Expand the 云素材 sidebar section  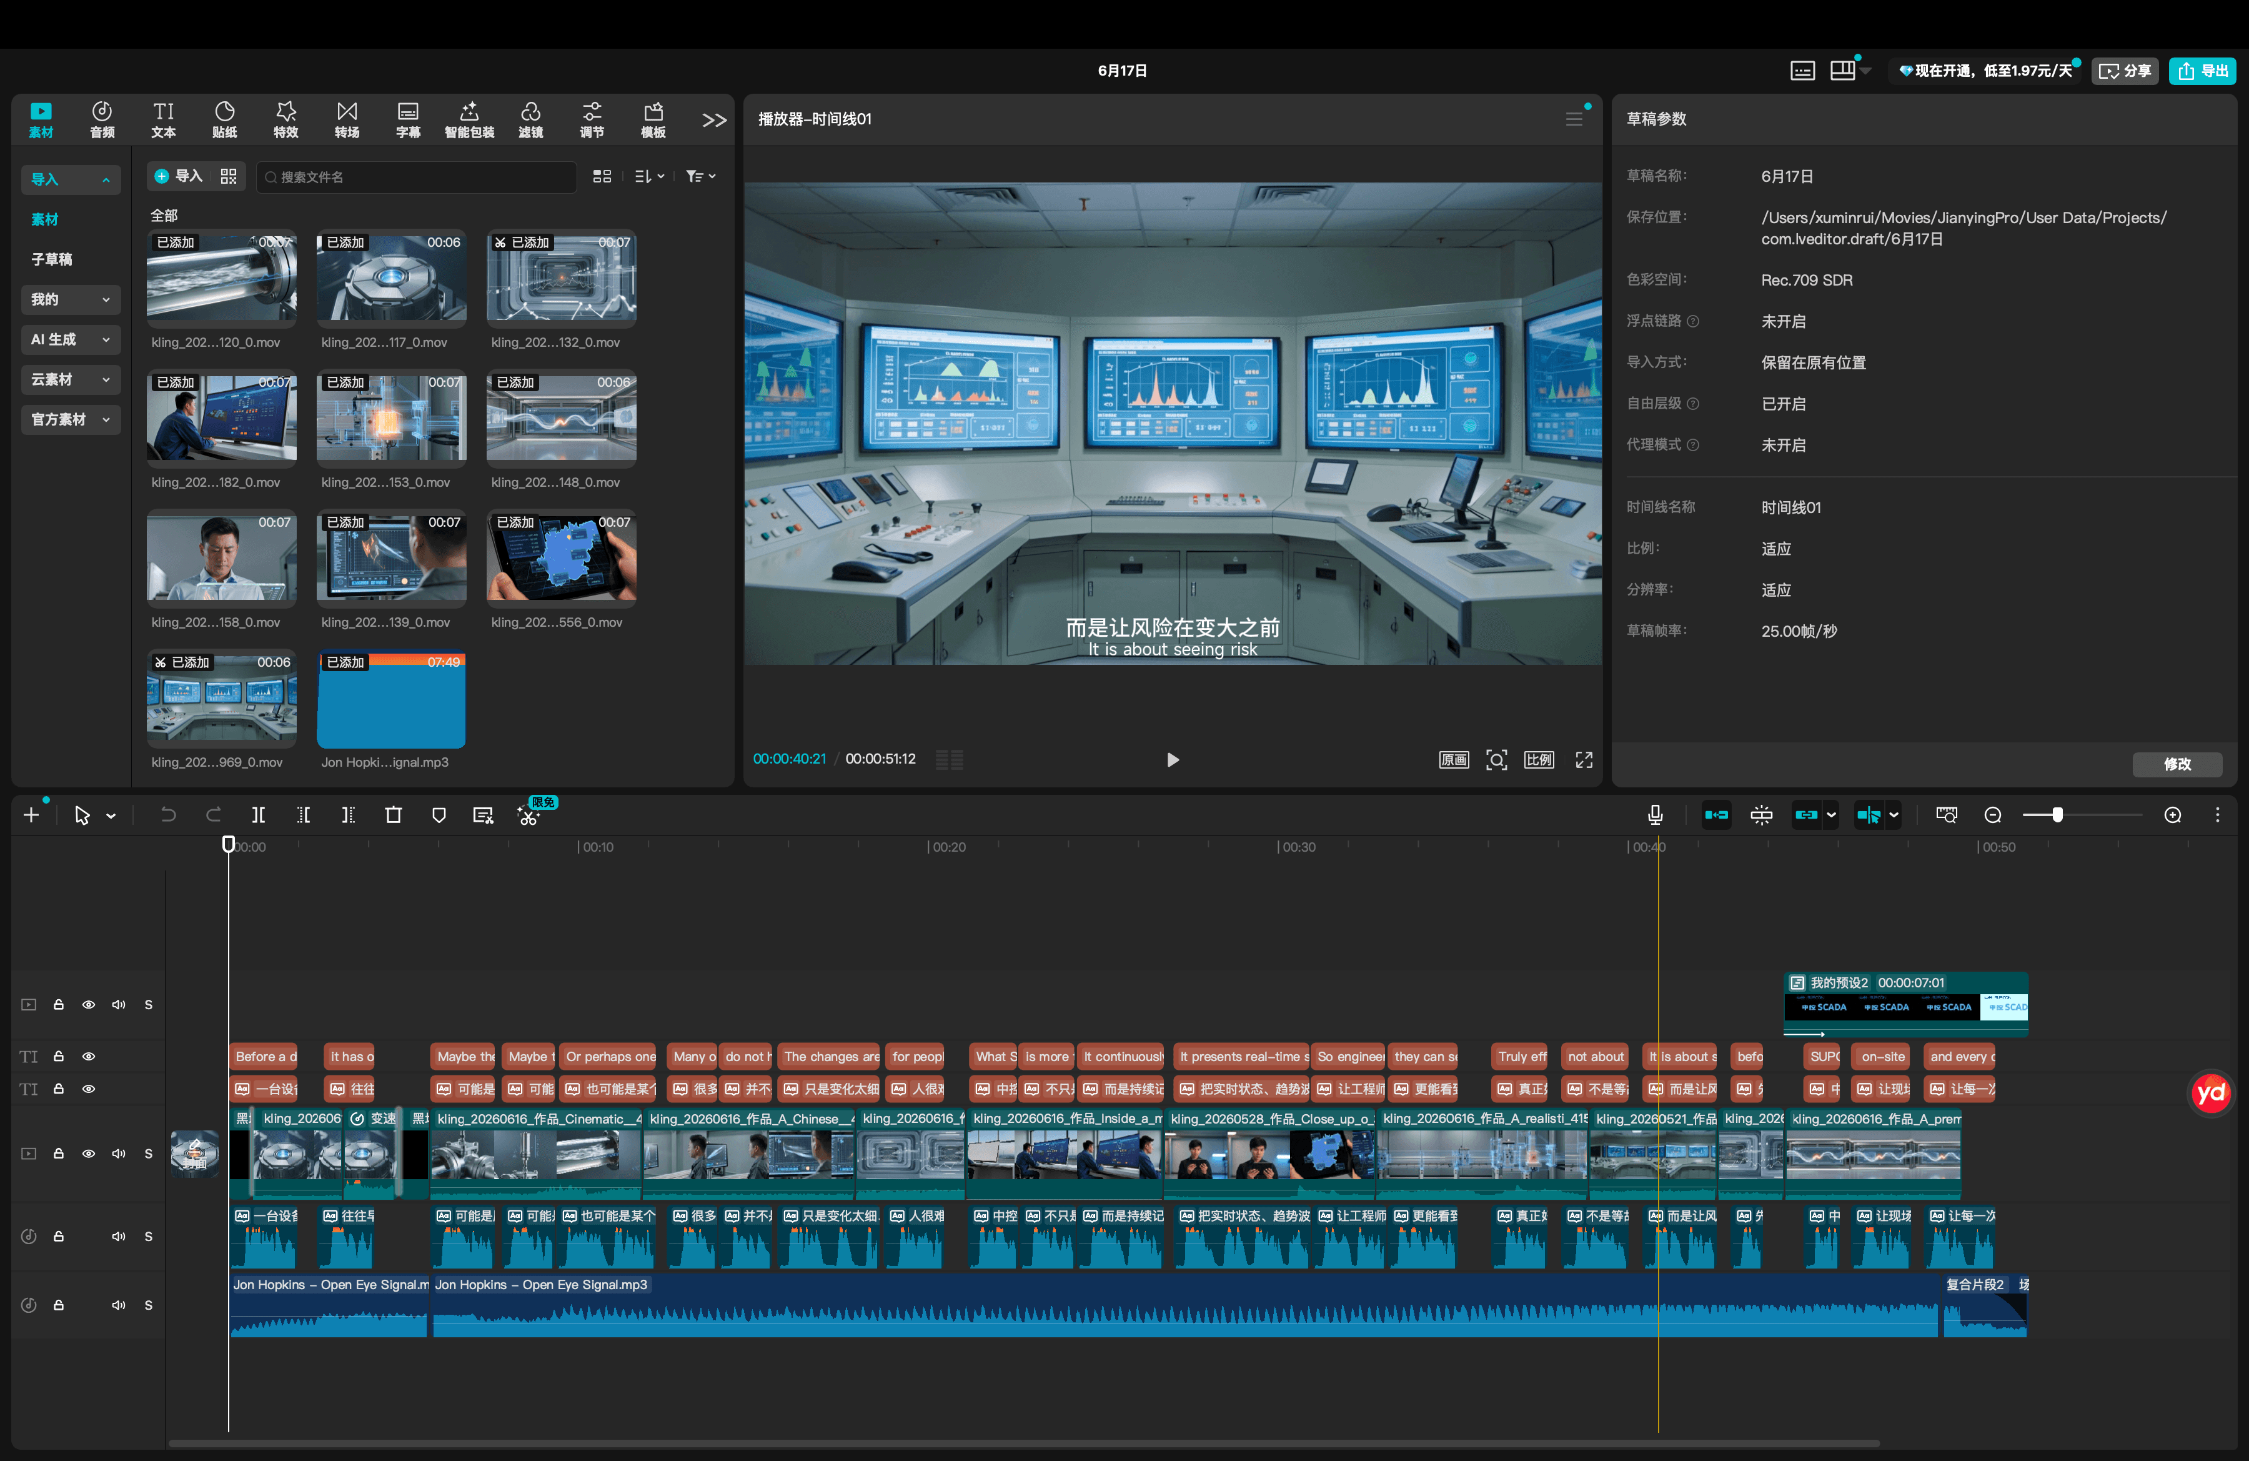pyautogui.click(x=71, y=379)
